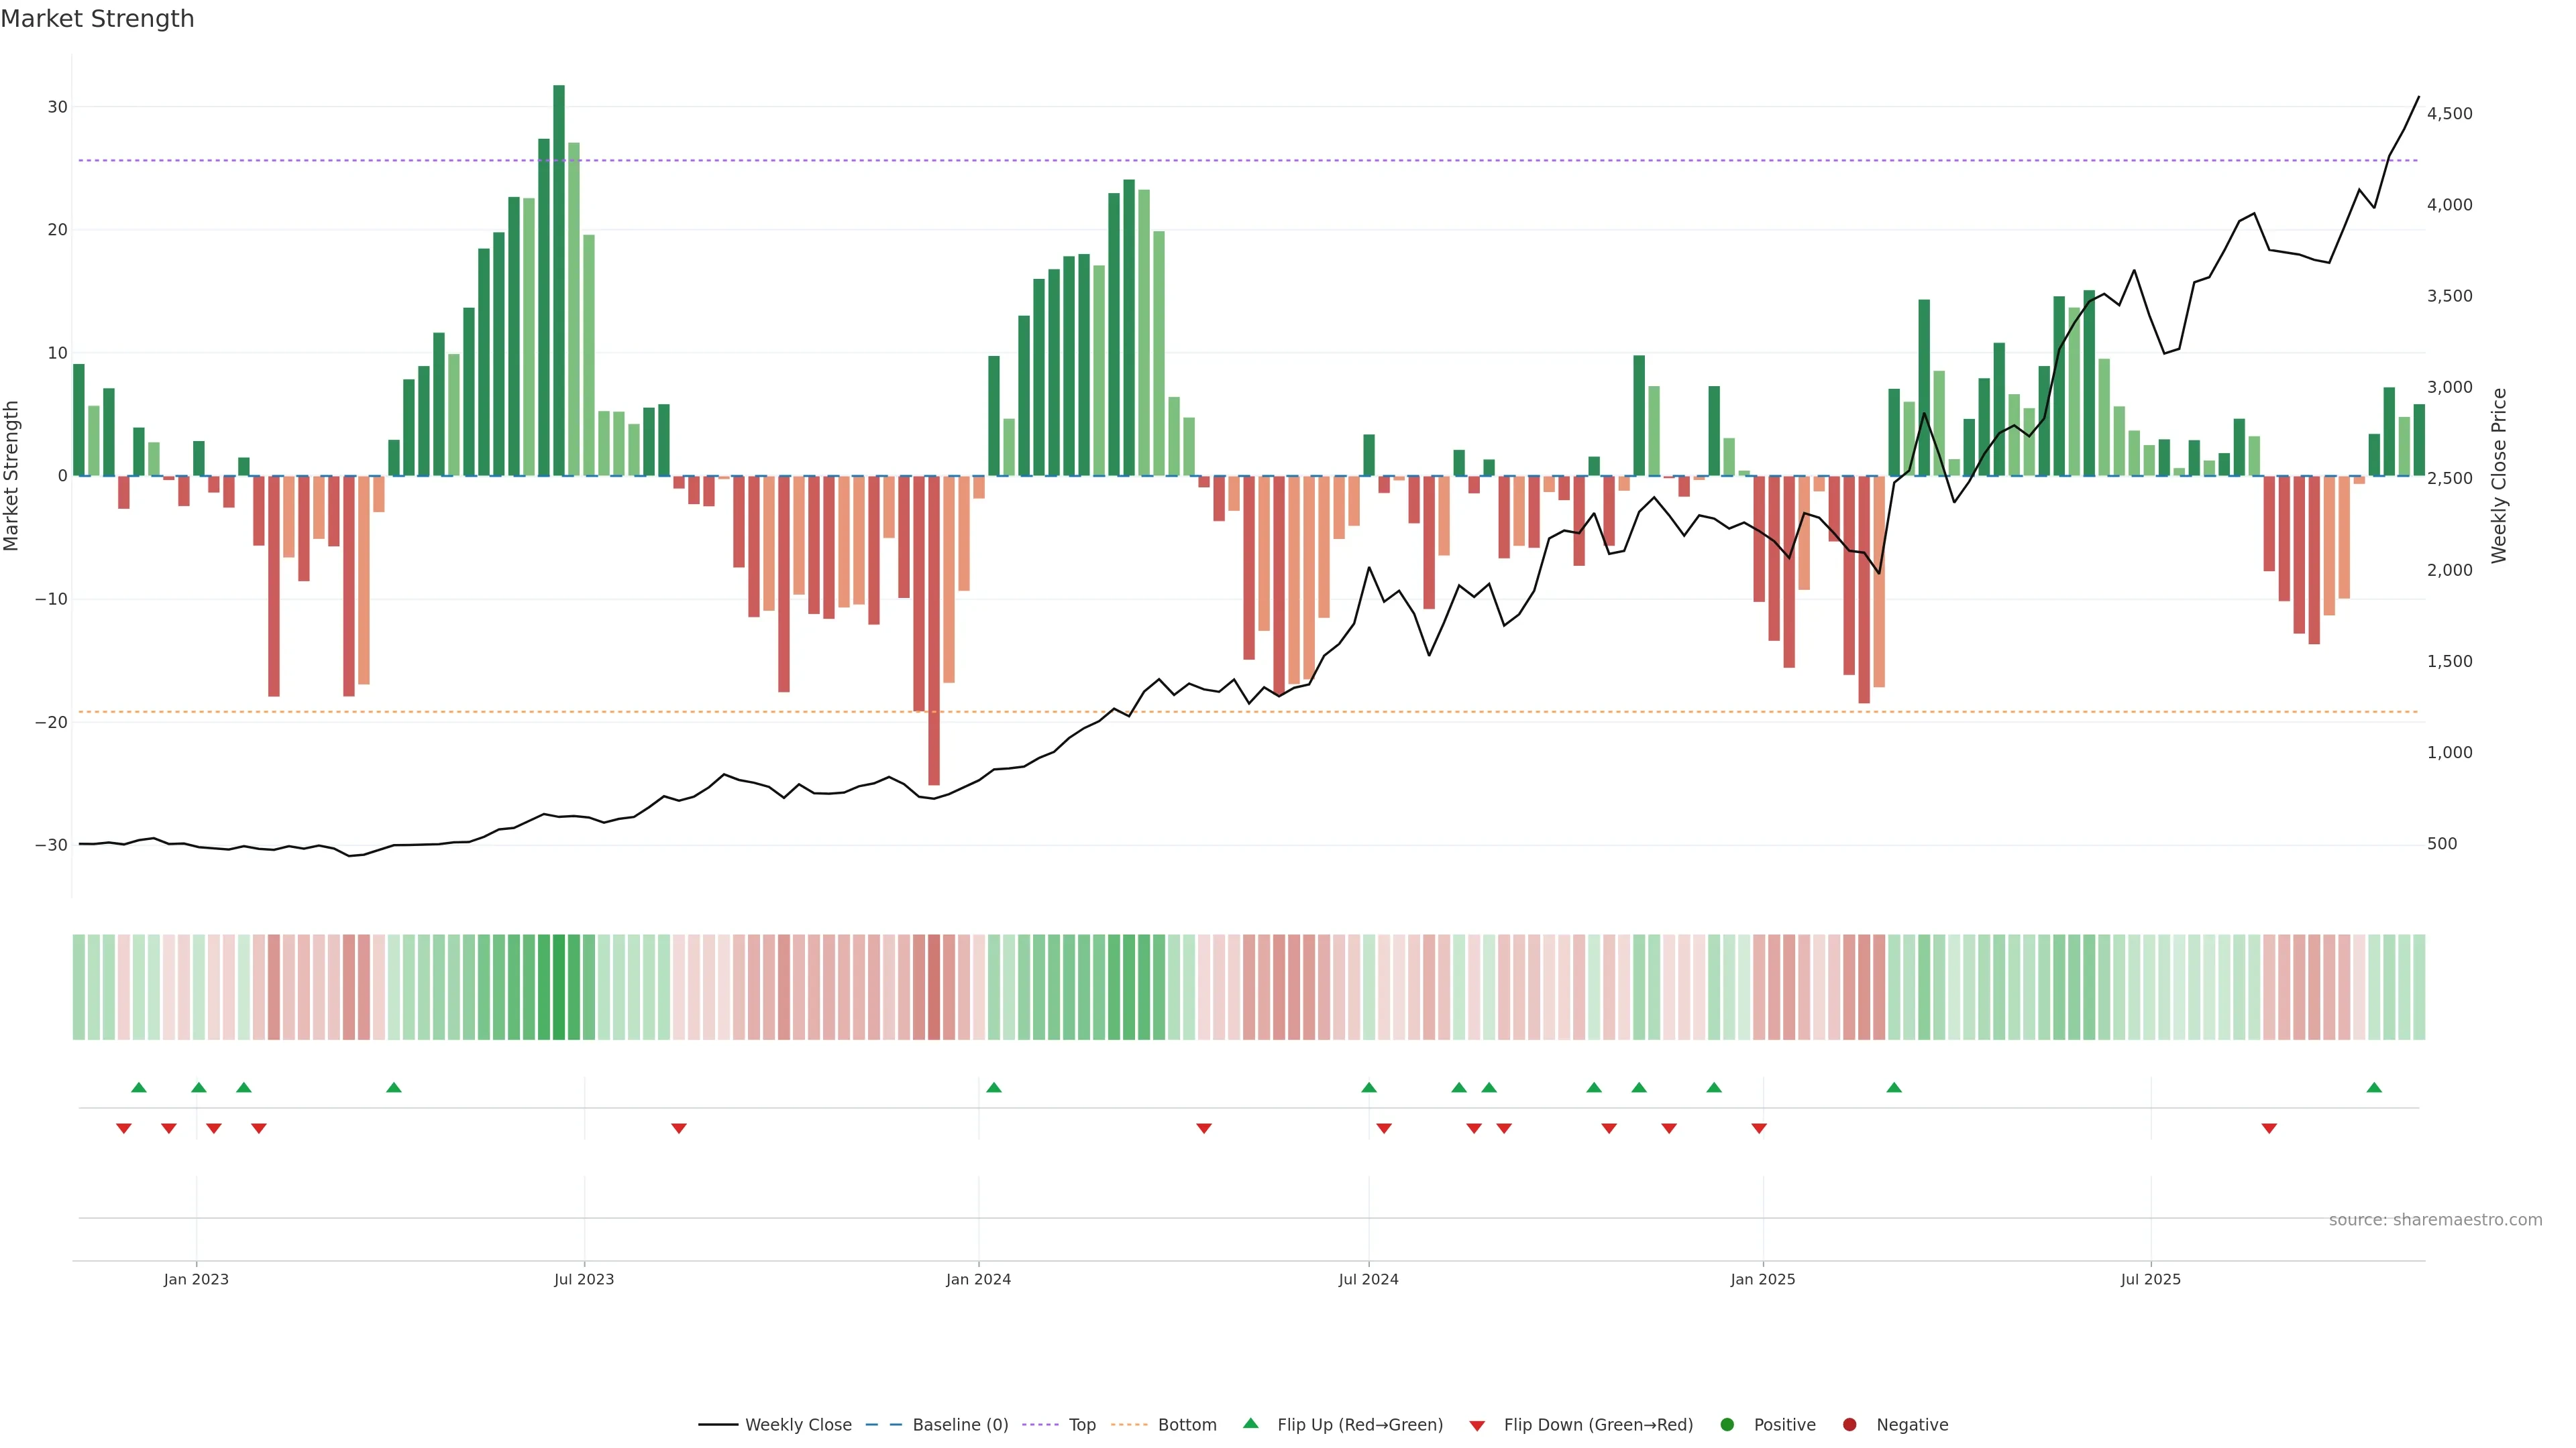2576x1448 pixels.
Task: Click the leftmost red flip-down triangle marker
Action: coord(124,1128)
